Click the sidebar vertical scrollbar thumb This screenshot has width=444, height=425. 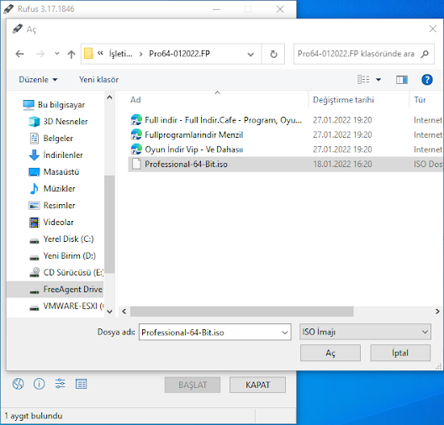[109, 224]
